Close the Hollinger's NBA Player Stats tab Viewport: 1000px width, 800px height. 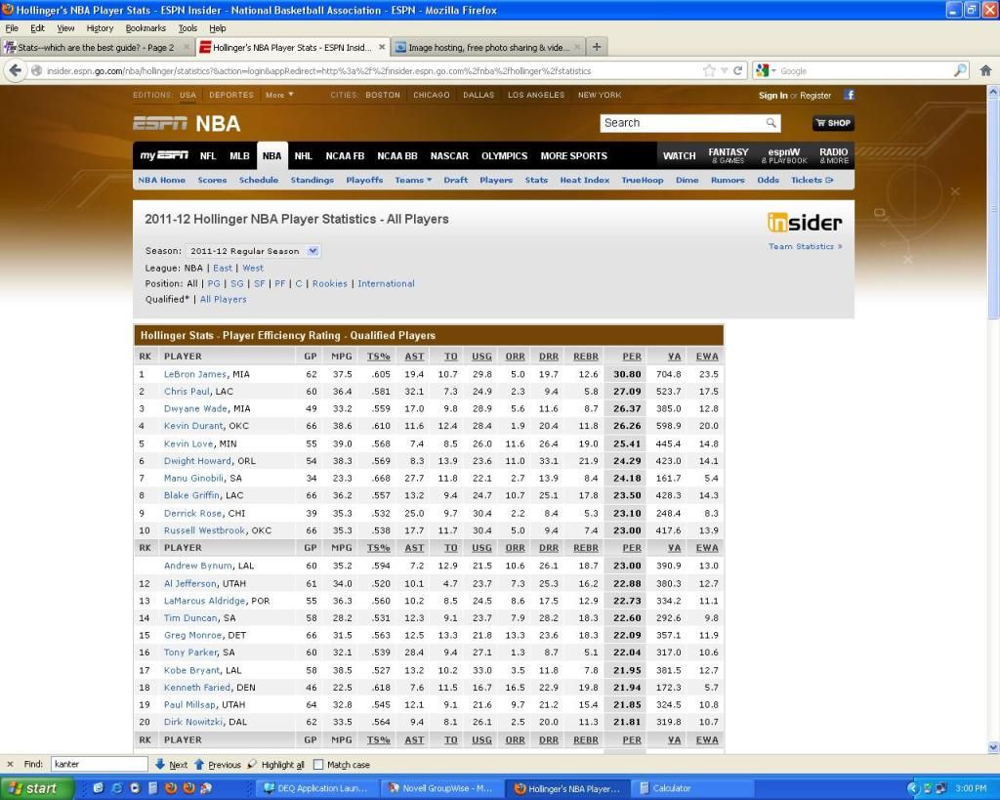(382, 47)
